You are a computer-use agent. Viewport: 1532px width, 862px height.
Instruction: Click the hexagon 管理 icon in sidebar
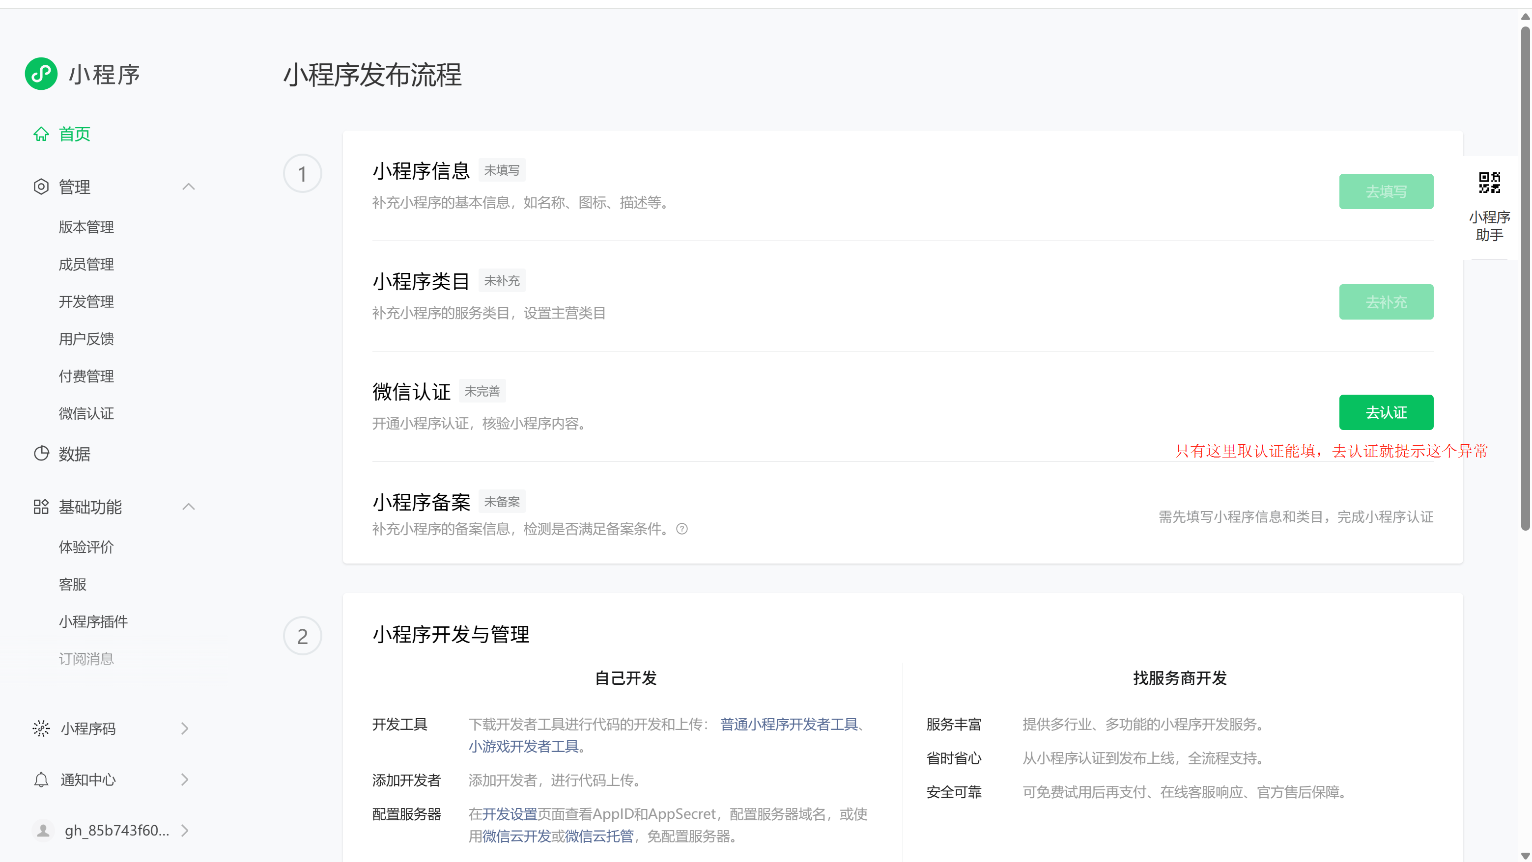pyautogui.click(x=41, y=187)
